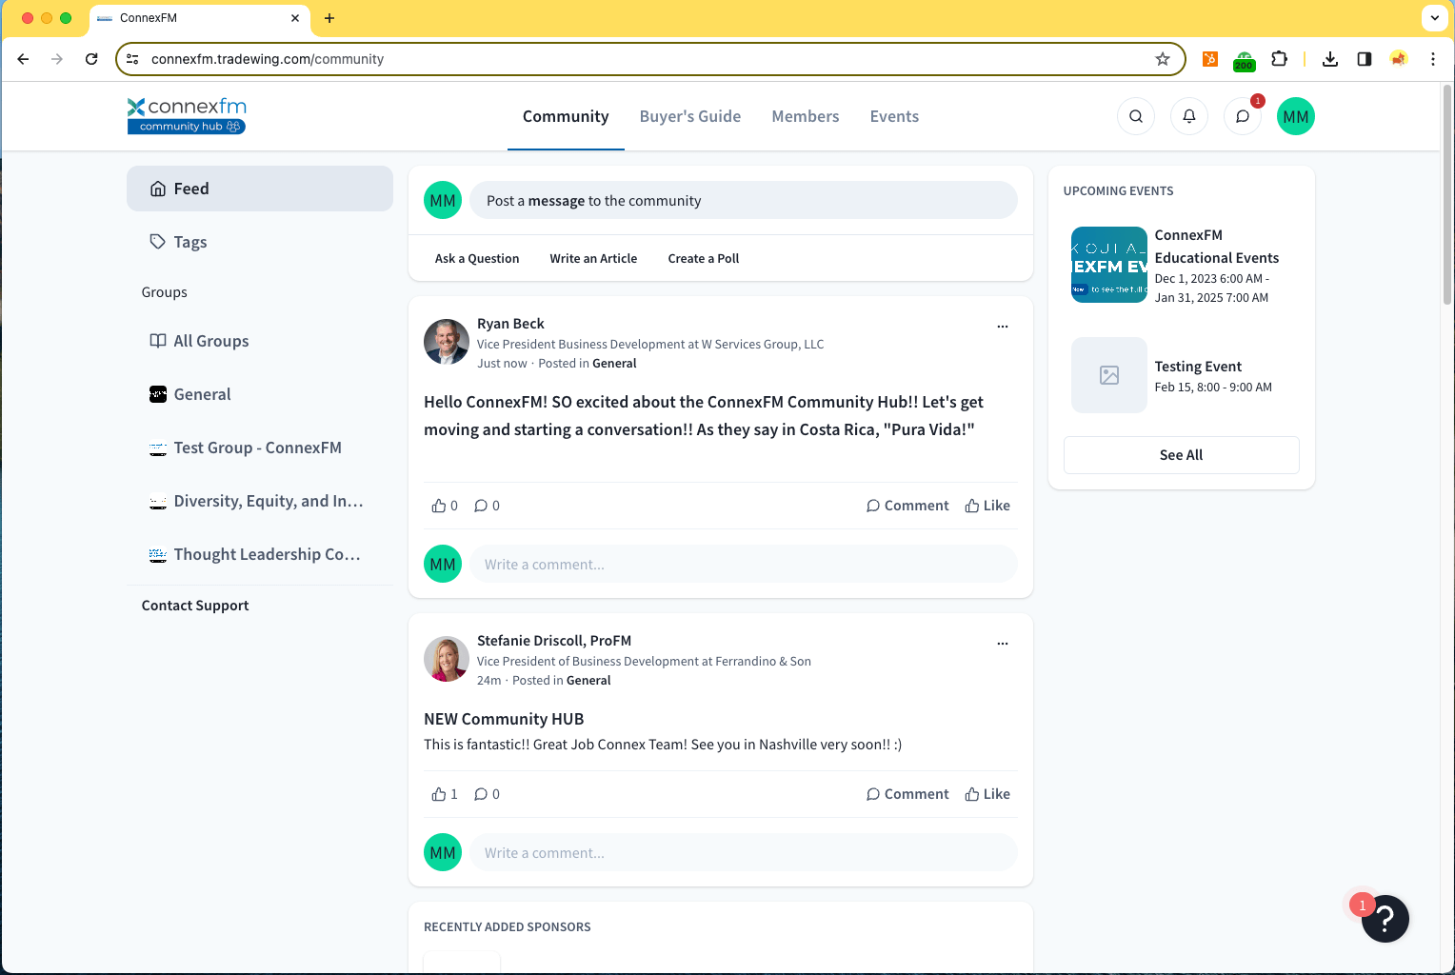Click the ConnexFM community hub logo
Screen dimensions: 1455x975
pyautogui.click(x=187, y=116)
